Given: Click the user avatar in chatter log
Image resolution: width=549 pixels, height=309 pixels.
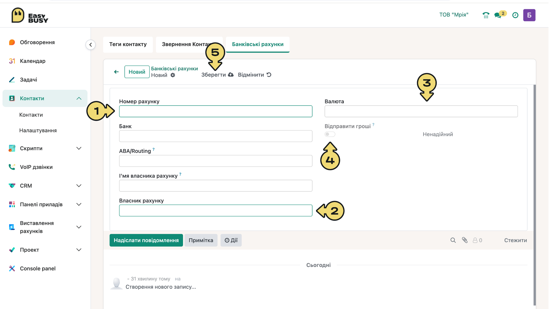Looking at the screenshot, I should (116, 283).
